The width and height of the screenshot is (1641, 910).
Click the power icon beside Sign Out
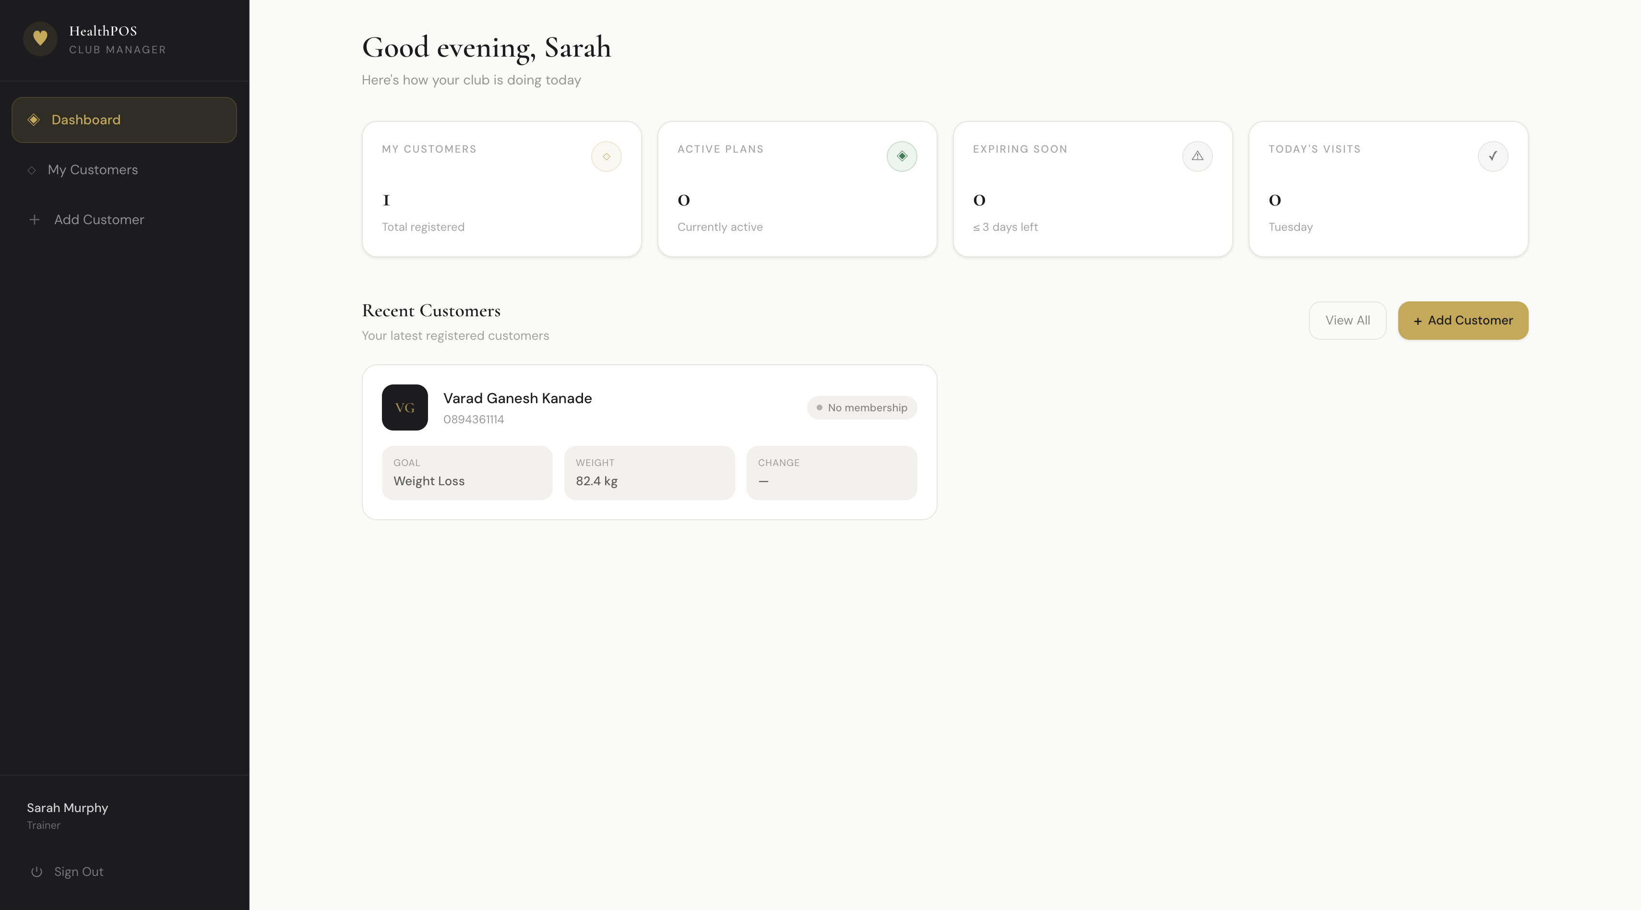[x=37, y=872]
